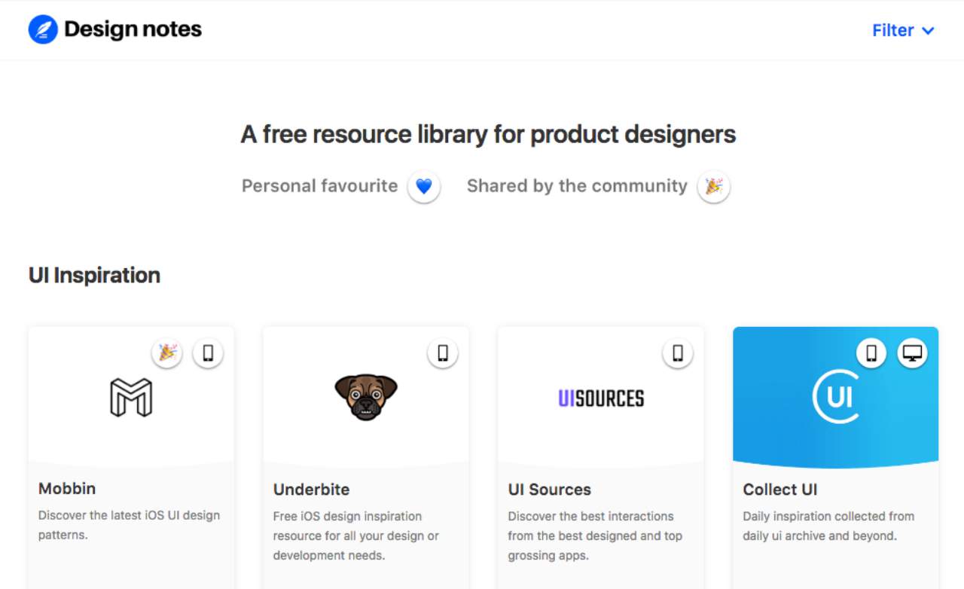The image size is (964, 589).
Task: Click the 'Shared by the community' label
Action: pos(577,186)
